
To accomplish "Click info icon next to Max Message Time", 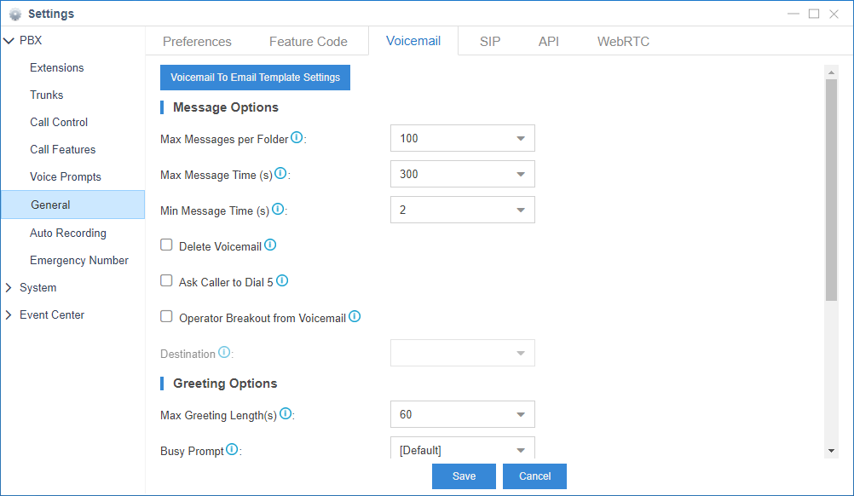I will click(280, 173).
